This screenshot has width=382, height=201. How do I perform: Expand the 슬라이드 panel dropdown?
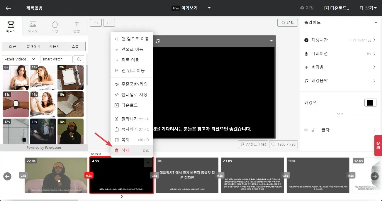[x=376, y=22]
